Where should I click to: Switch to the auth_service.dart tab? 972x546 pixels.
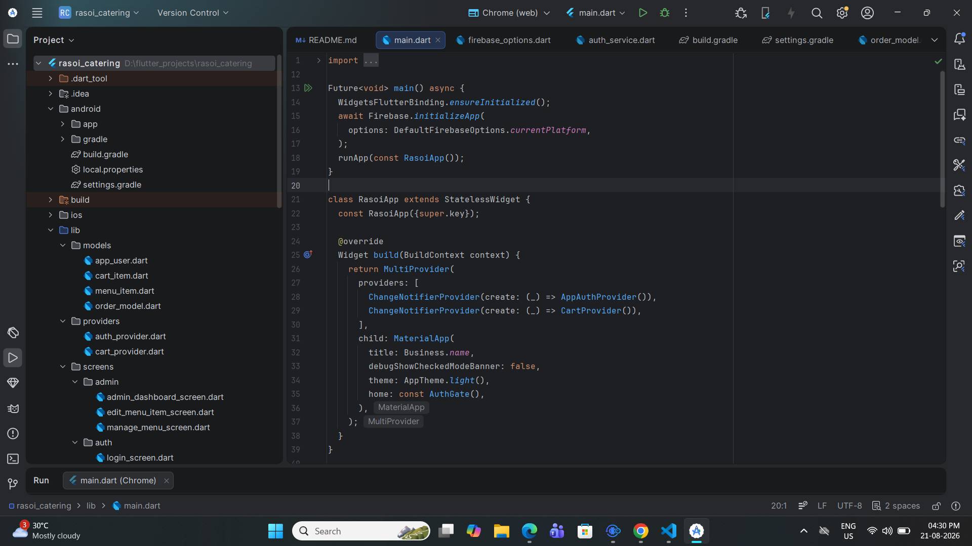[615, 40]
